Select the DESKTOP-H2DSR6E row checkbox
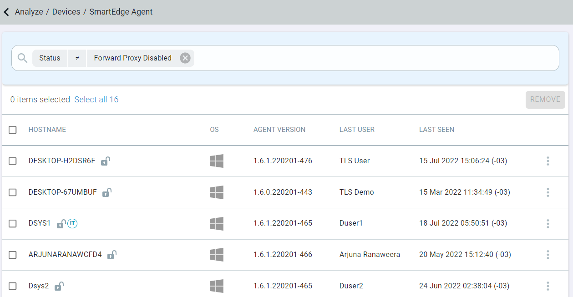The image size is (573, 297). coord(12,161)
